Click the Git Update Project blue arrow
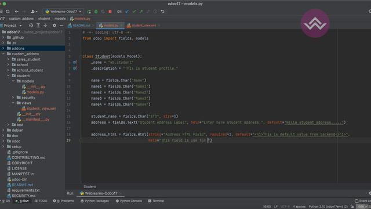This screenshot has height=209, width=371. (x=127, y=12)
